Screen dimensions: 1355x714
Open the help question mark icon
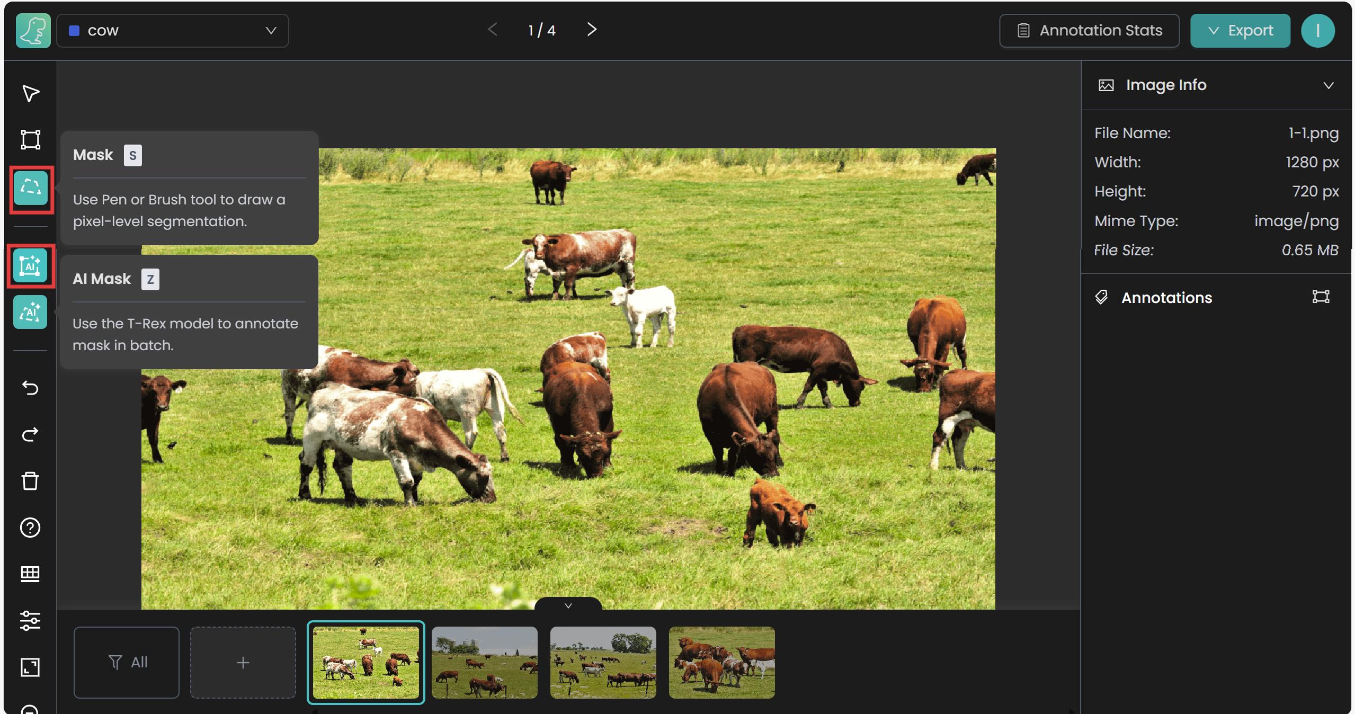(30, 528)
